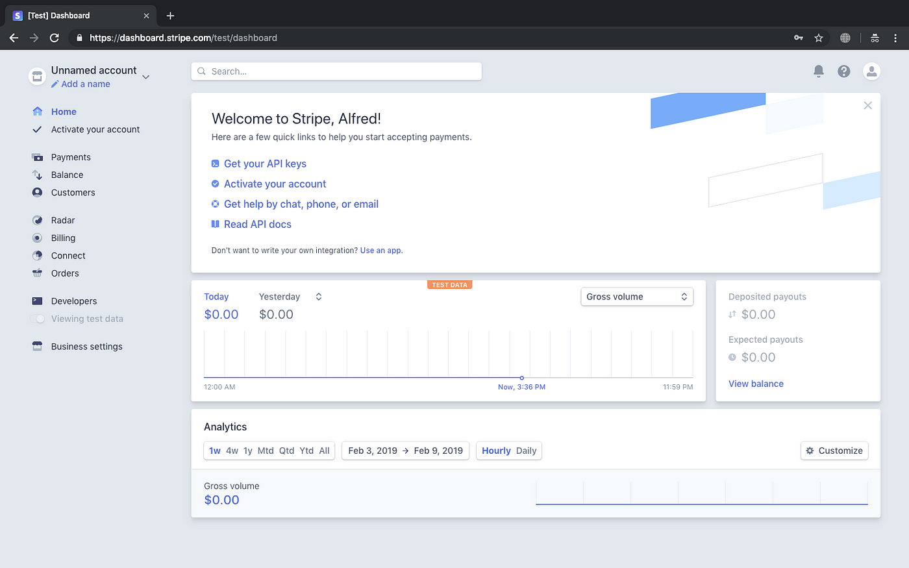This screenshot has width=909, height=568.
Task: Toggle the Viewing test data switch
Action: (x=38, y=319)
